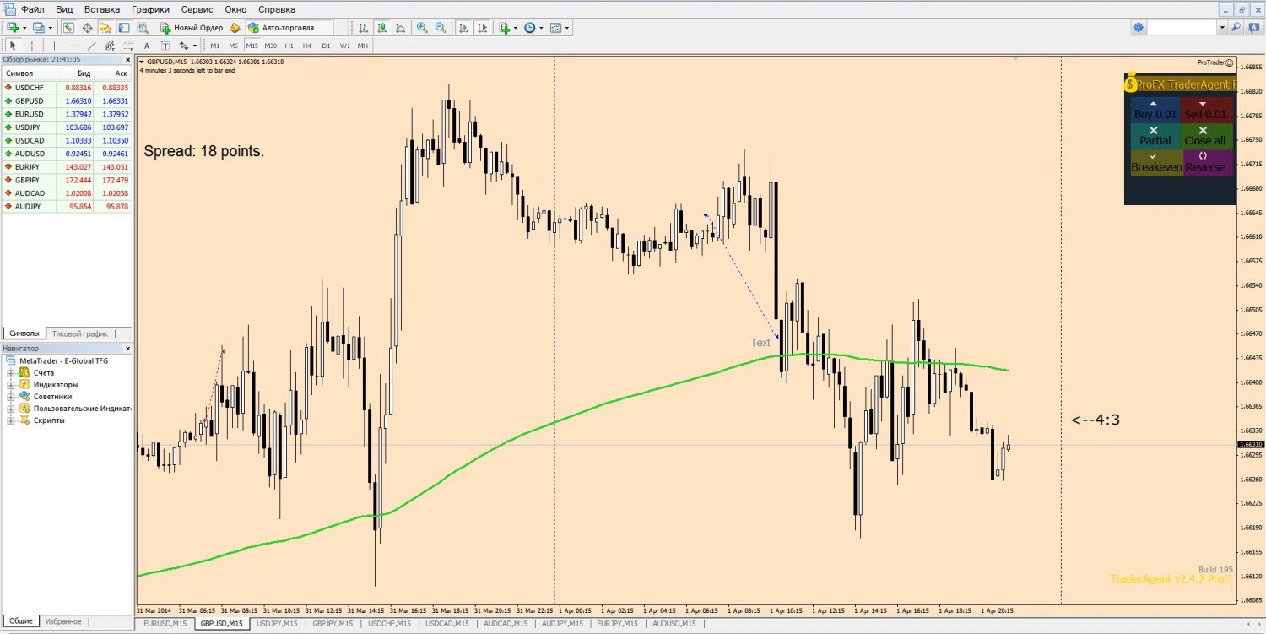Open the MQL5 community gear icon

(x=1139, y=28)
